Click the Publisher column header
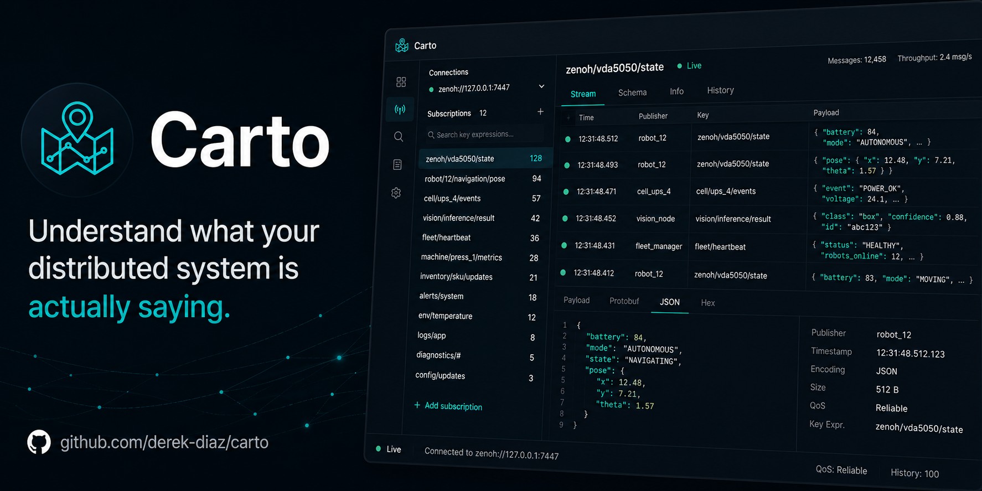Screen dimensions: 982x491 pos(653,116)
